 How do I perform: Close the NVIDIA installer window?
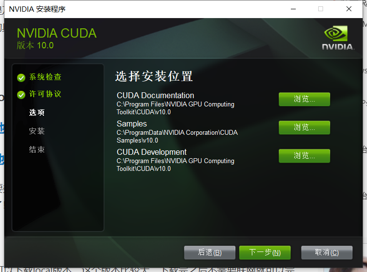[x=349, y=9]
